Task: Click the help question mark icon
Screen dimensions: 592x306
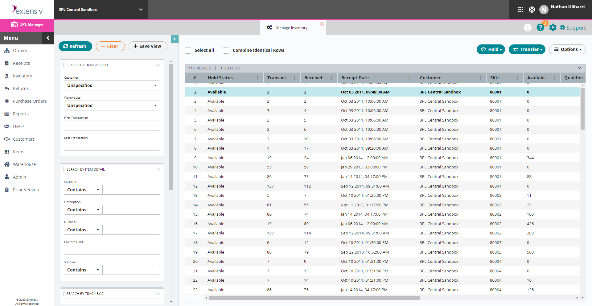Action: [541, 27]
